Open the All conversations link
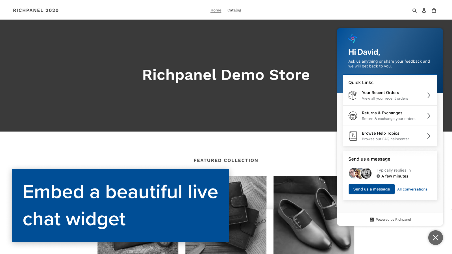Screen dimensions: 452x254 click(x=412, y=189)
